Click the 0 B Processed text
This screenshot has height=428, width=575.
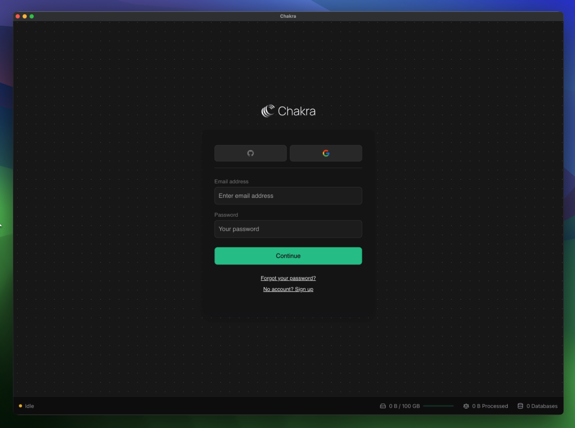[490, 406]
